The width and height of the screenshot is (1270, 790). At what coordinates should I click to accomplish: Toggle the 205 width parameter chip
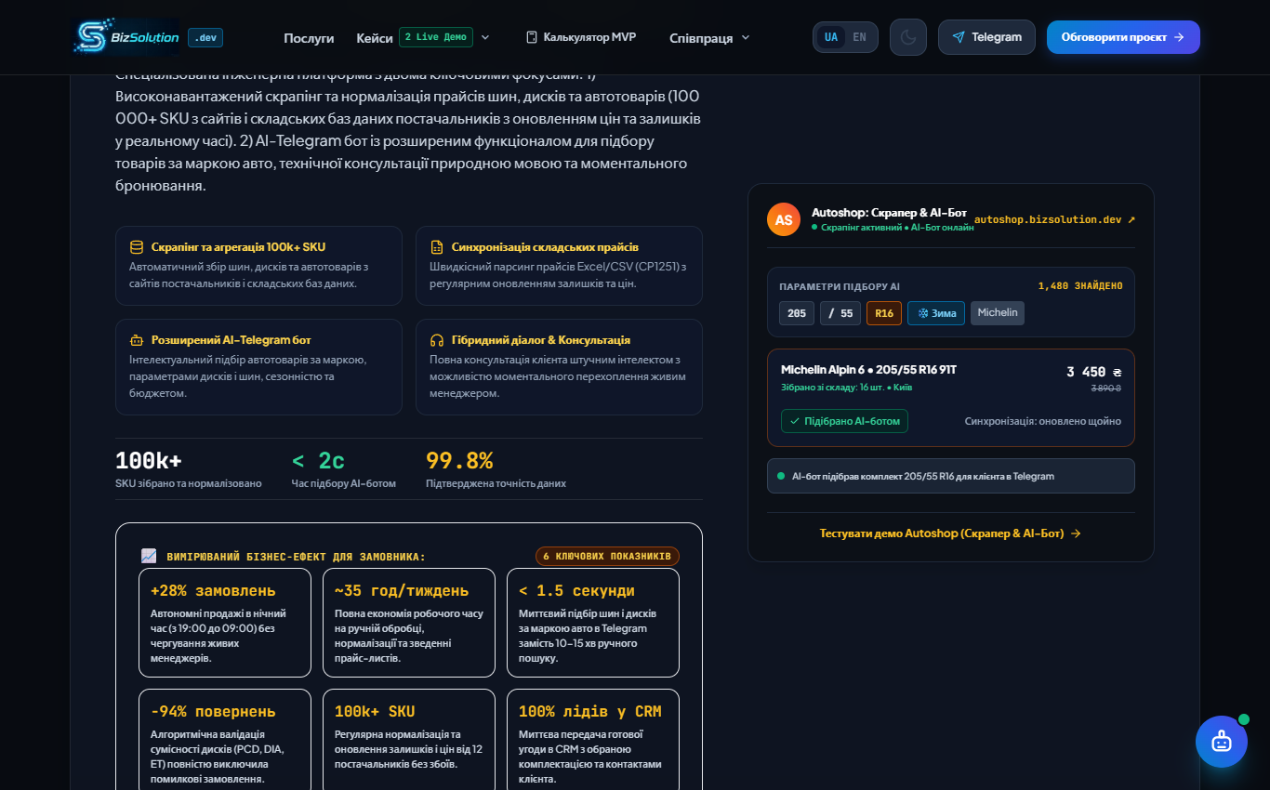coord(797,313)
